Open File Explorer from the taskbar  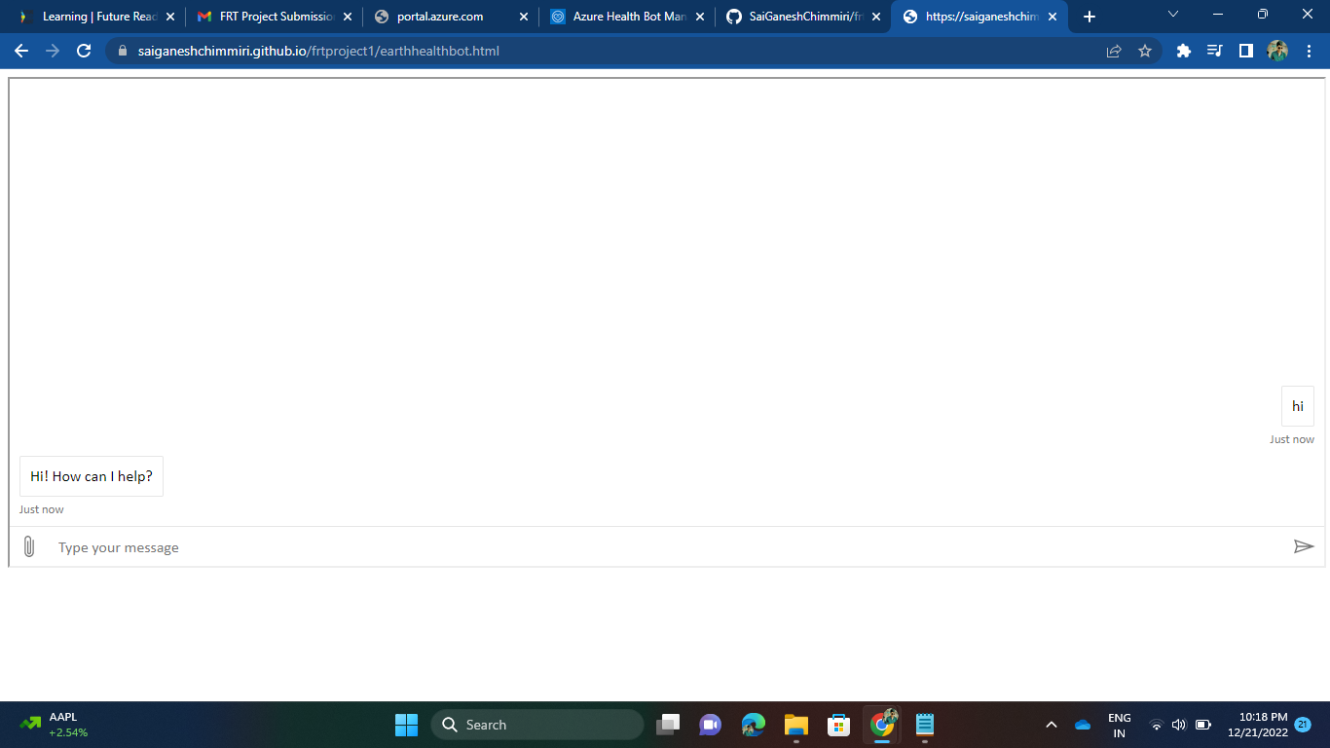796,725
